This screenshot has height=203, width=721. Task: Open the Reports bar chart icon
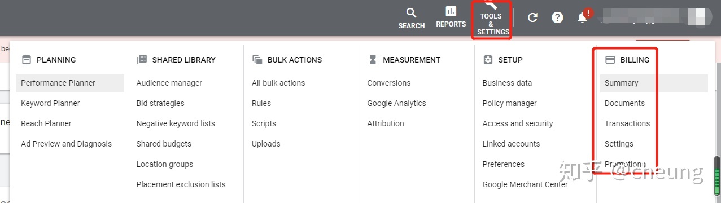pos(451,11)
